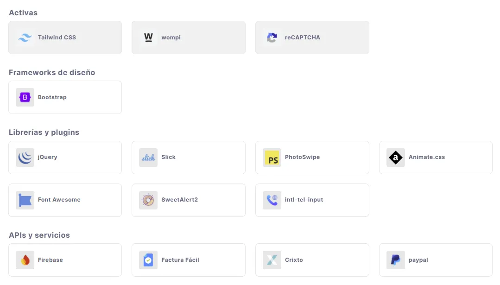The width and height of the screenshot is (500, 285).
Task: Select the paypal logo icon
Action: click(x=395, y=260)
